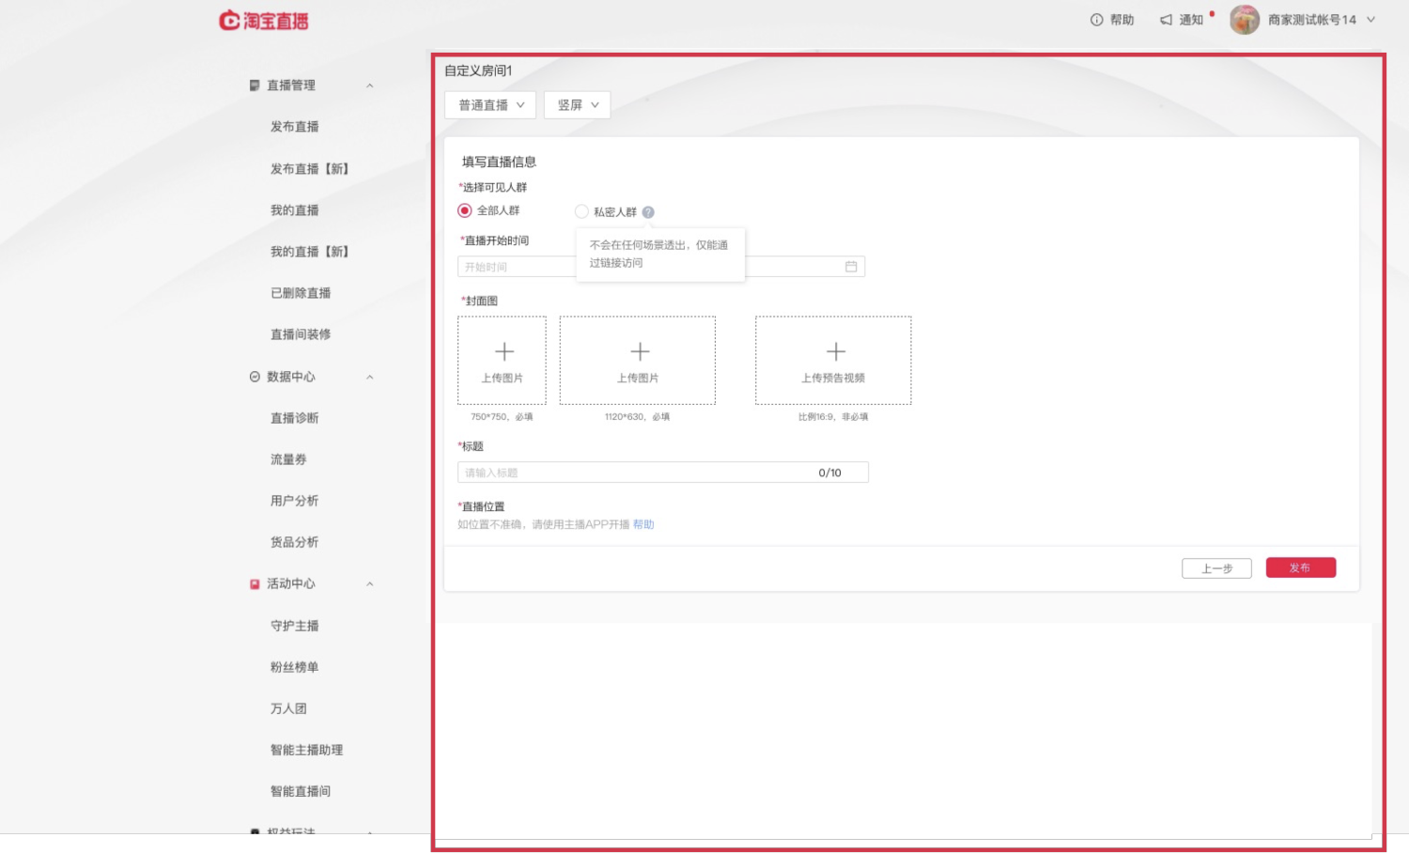Open 流量券 menu item
The height and width of the screenshot is (853, 1409).
click(x=288, y=459)
